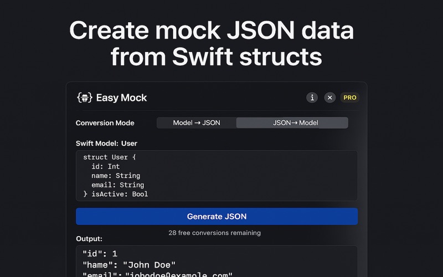The height and width of the screenshot is (277, 443).
Task: Click the Generate JSON button
Action: tap(217, 217)
